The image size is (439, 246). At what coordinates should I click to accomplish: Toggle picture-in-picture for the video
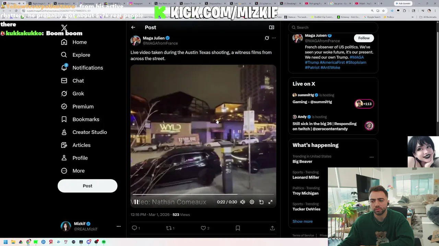261,202
